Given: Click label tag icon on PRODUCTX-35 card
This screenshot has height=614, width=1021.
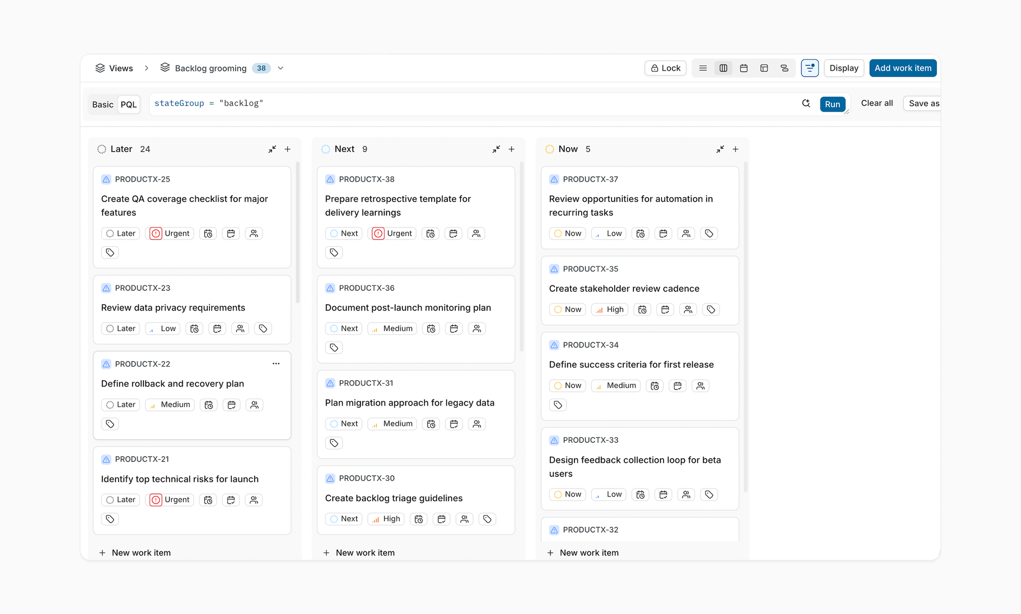Looking at the screenshot, I should [710, 309].
